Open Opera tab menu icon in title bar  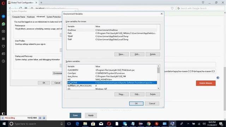203,2
